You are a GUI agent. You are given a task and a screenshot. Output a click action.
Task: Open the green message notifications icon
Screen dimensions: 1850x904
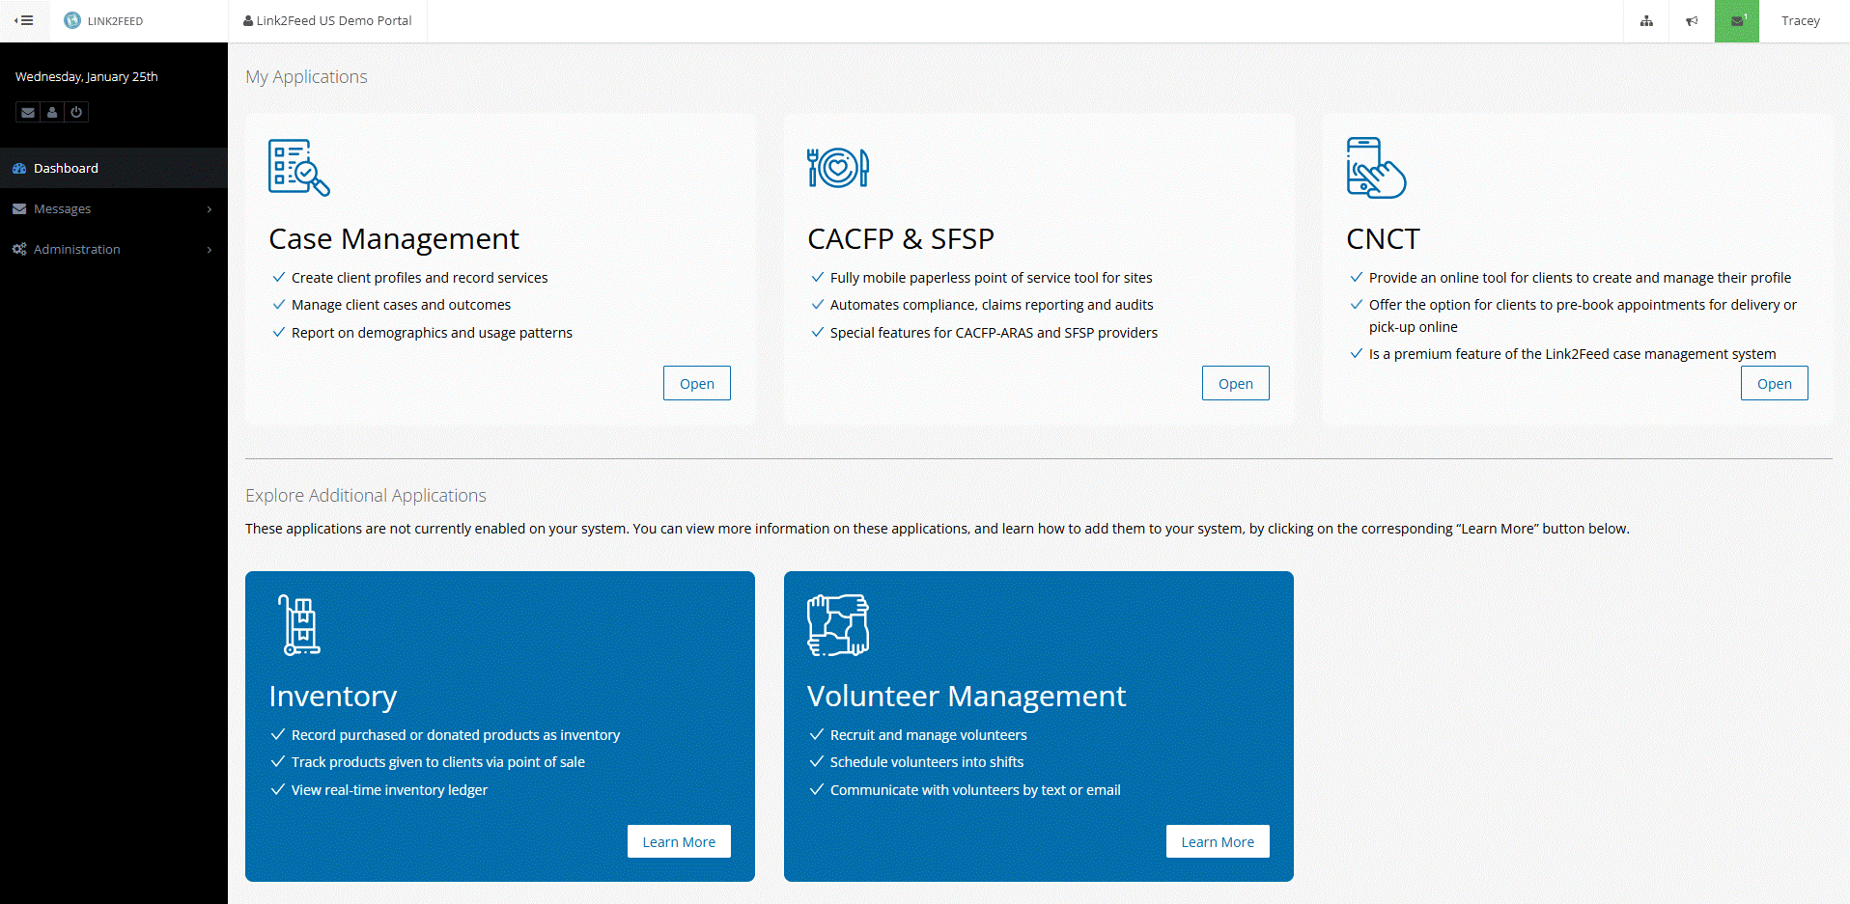point(1737,21)
